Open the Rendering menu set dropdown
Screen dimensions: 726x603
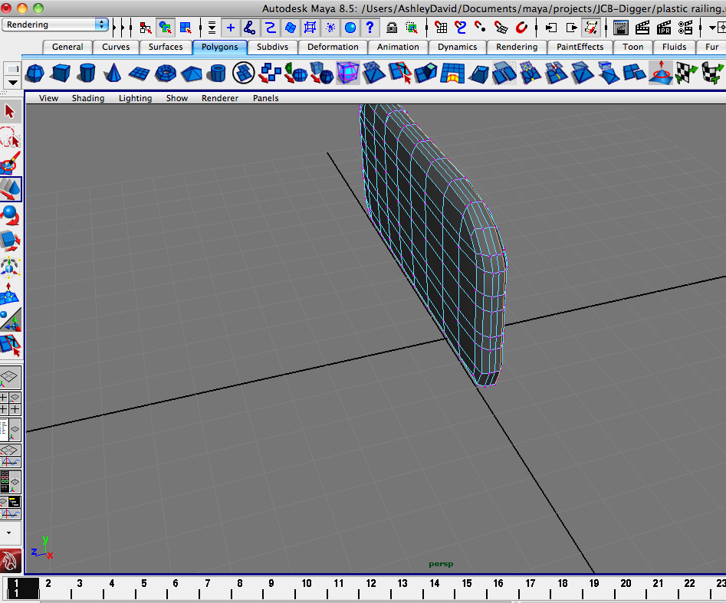click(x=55, y=25)
